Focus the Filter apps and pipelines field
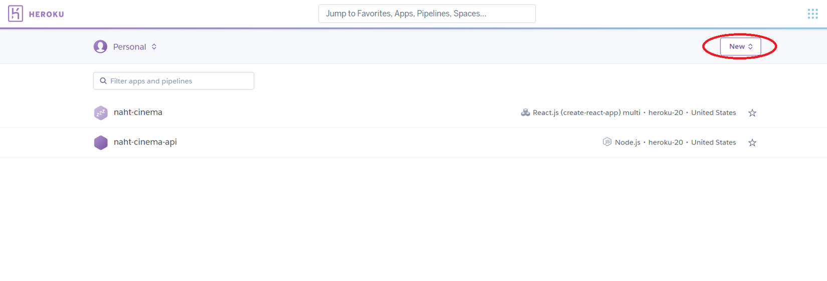Viewport: 827px width, 281px height. tap(173, 81)
